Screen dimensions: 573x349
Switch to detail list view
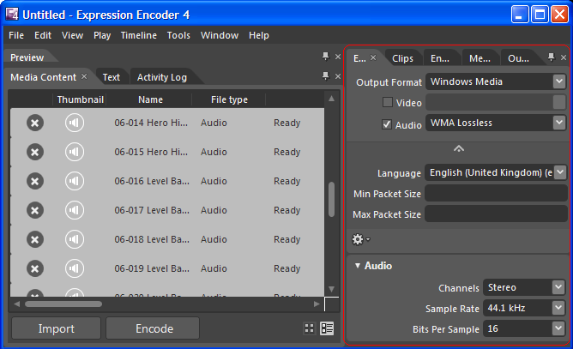pos(326,328)
